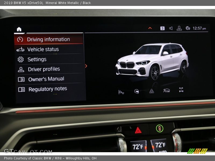This screenshot has height=161, width=215.
Task: Open Owner's Manual menu entry
Action: [50, 79]
